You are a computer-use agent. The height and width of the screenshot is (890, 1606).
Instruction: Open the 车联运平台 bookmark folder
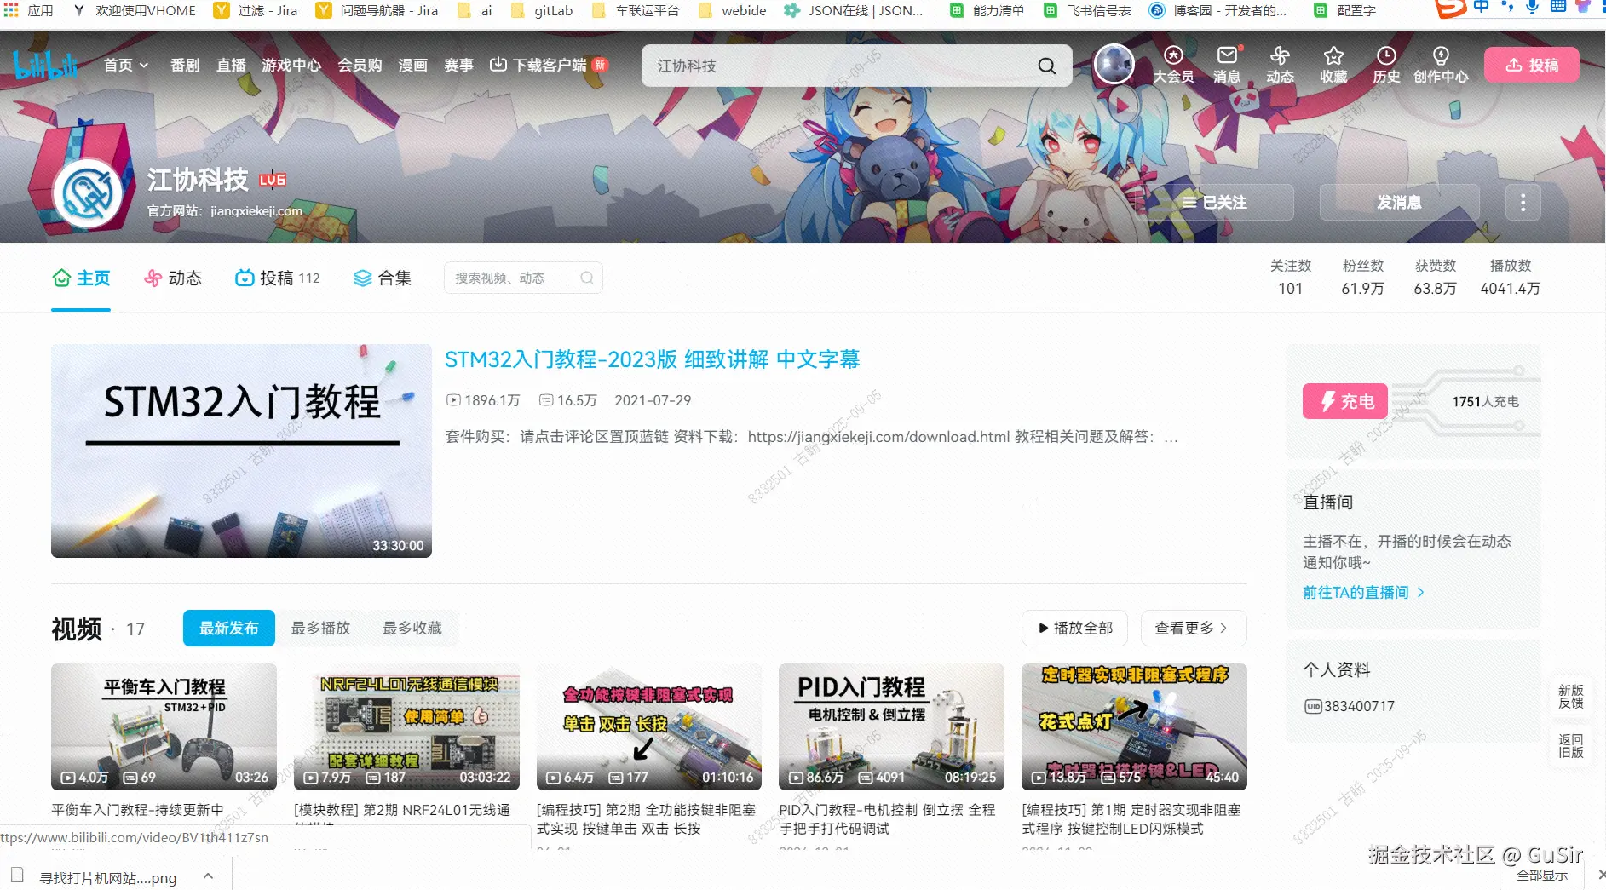(x=636, y=10)
